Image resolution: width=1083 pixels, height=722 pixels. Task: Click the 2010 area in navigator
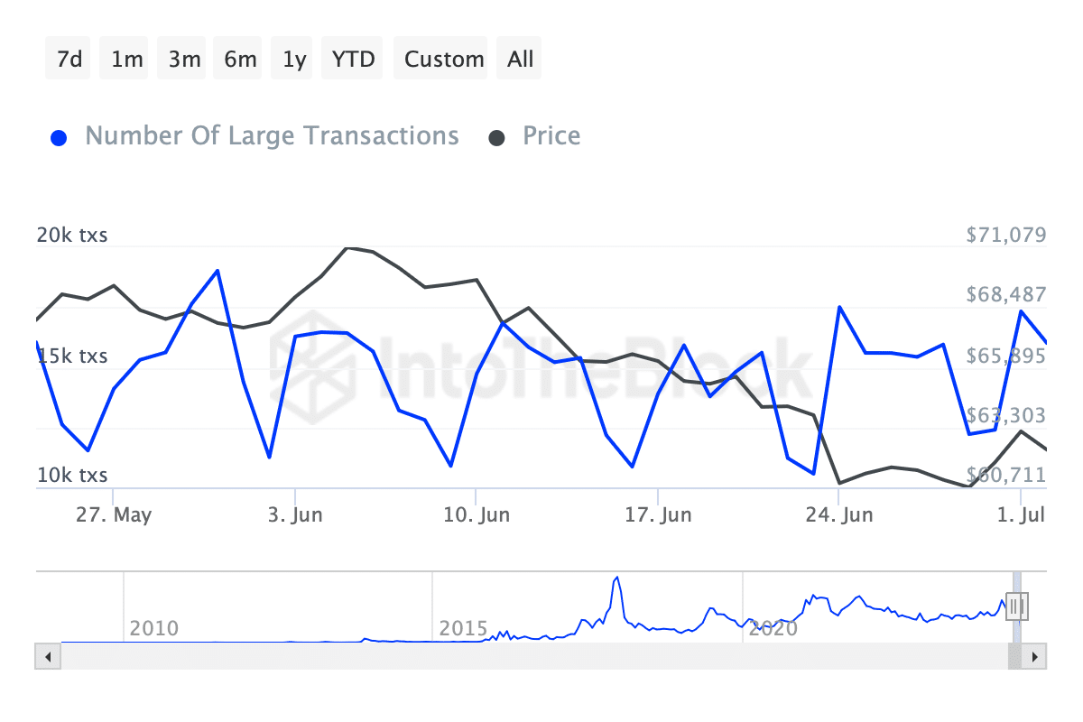tap(154, 628)
